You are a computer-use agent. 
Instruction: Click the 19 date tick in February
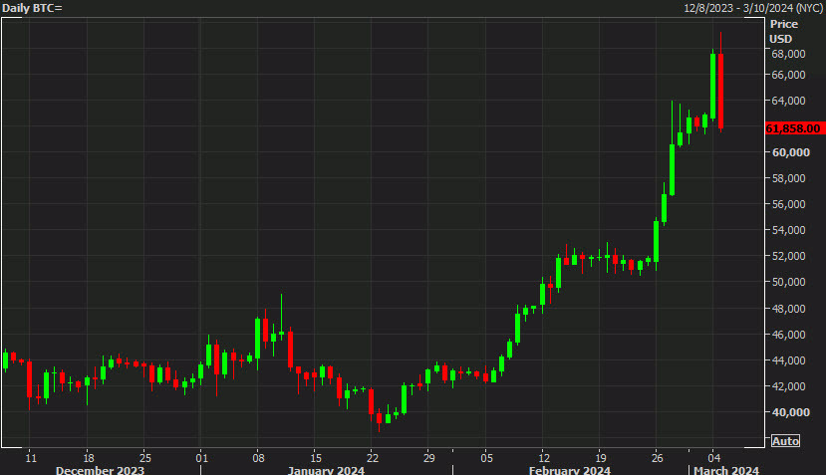point(600,458)
